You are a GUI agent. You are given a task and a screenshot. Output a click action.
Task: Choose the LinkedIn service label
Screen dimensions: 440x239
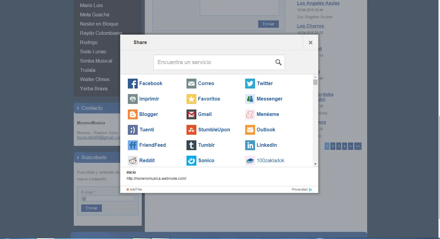point(267,145)
